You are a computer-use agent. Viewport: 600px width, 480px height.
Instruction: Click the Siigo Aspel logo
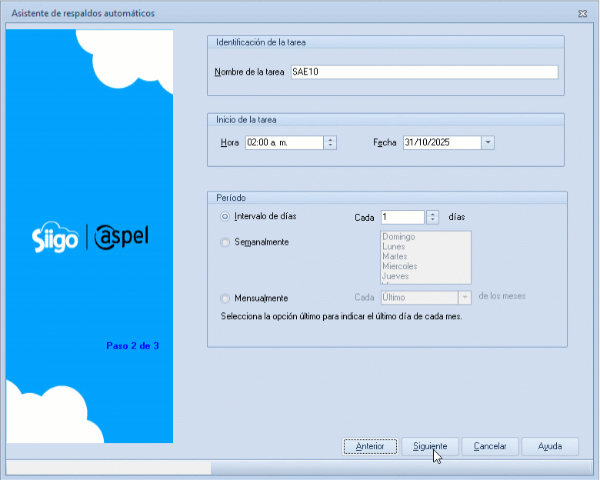point(90,237)
